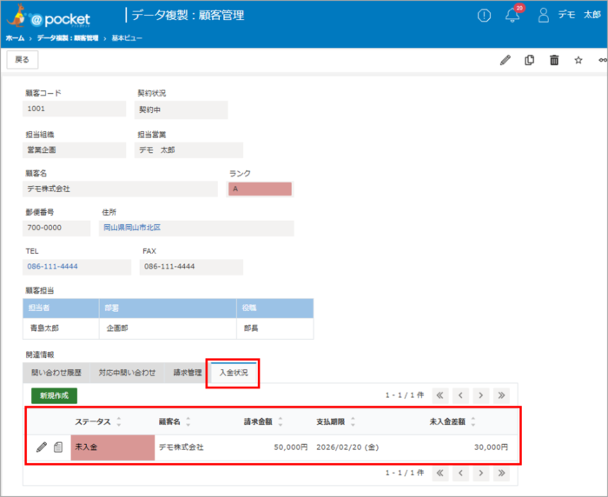Screen dimensions: 608x497
Task: Go to next page in lower pagination
Action: (481, 473)
